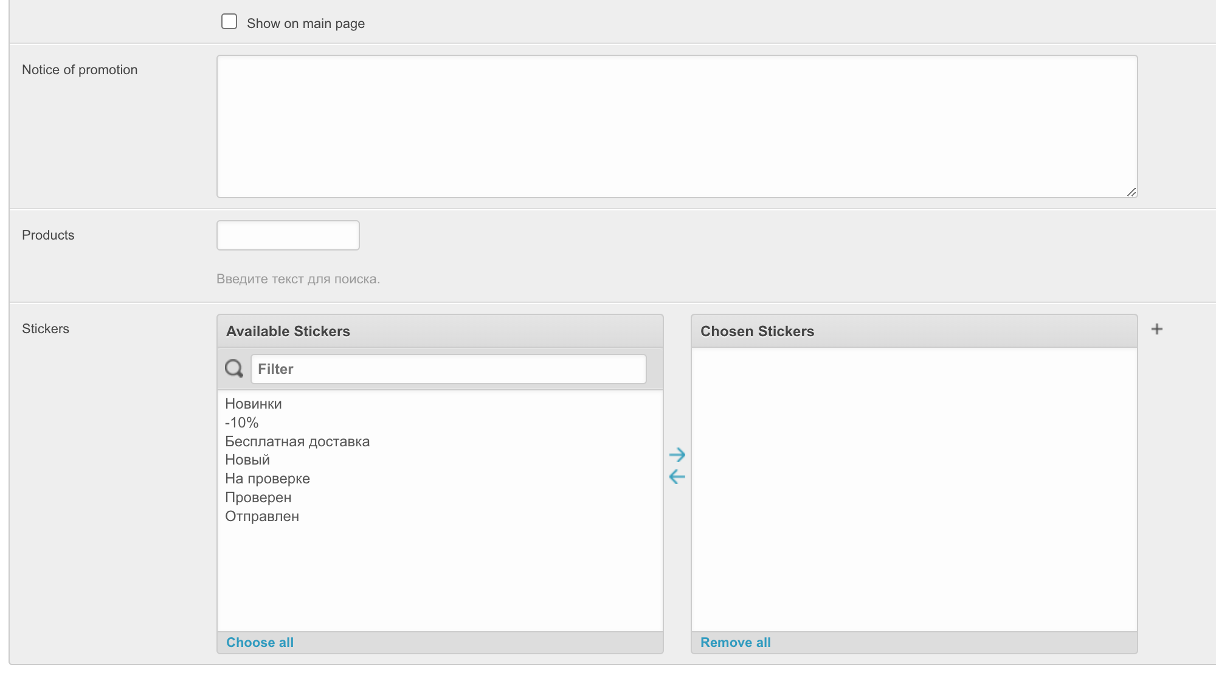This screenshot has height=681, width=1216.
Task: Select the Отправлен sticker option
Action: (x=262, y=516)
